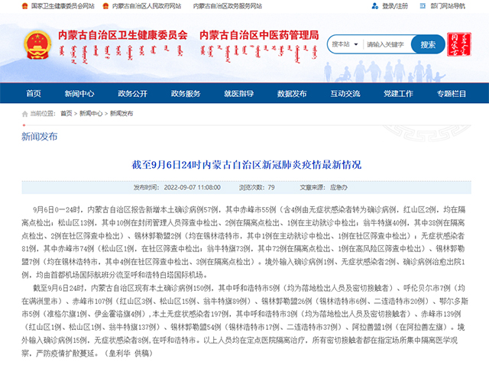Click the paragraph starting 9月6日0—24时

click(x=244, y=242)
